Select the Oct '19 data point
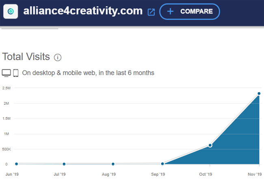264x179 pixels. coord(210,145)
